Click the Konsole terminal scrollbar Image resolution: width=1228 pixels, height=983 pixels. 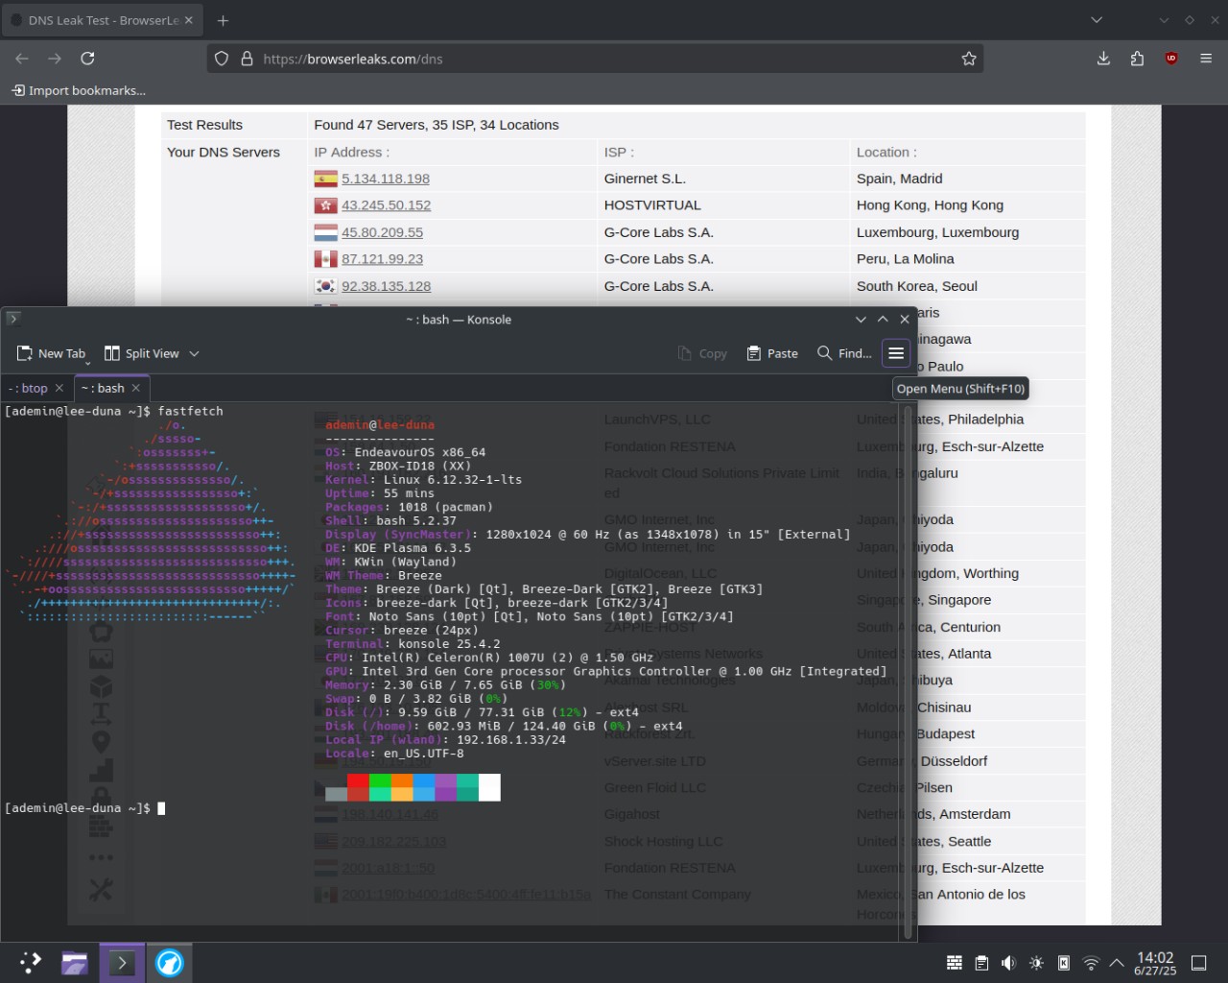click(x=908, y=672)
